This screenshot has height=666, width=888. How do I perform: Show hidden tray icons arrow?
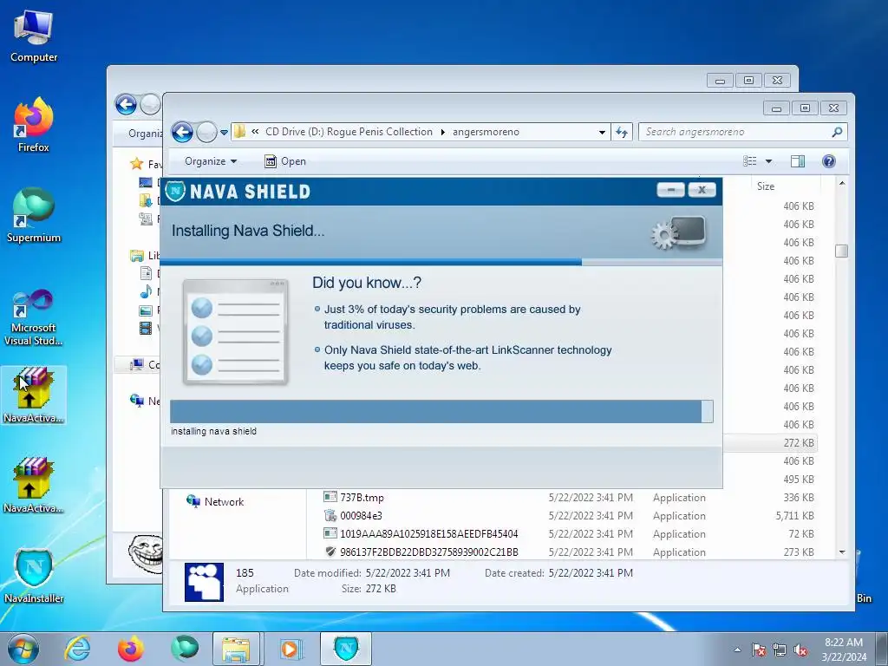(737, 650)
